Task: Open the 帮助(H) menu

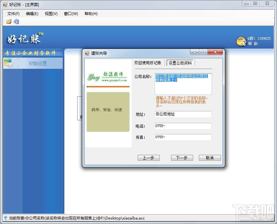Action: tap(91, 13)
